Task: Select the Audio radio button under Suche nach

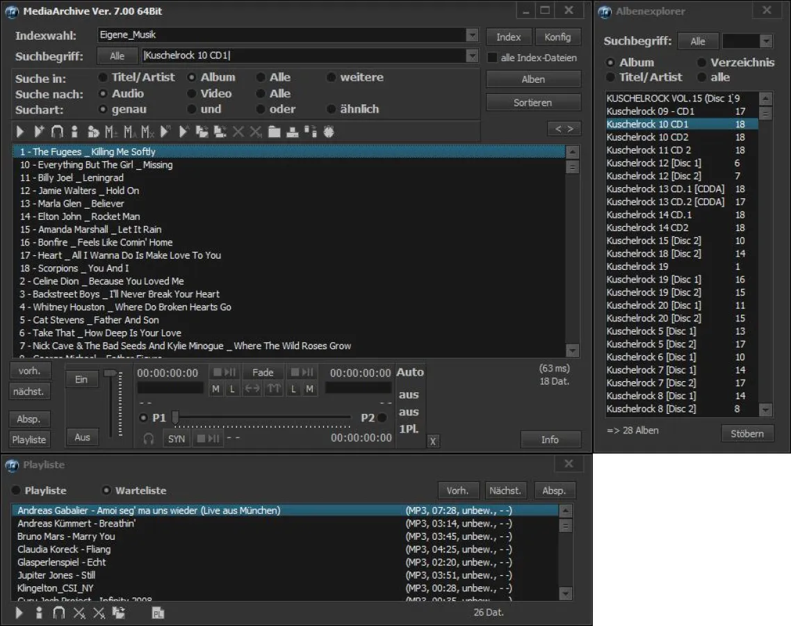Action: point(104,93)
